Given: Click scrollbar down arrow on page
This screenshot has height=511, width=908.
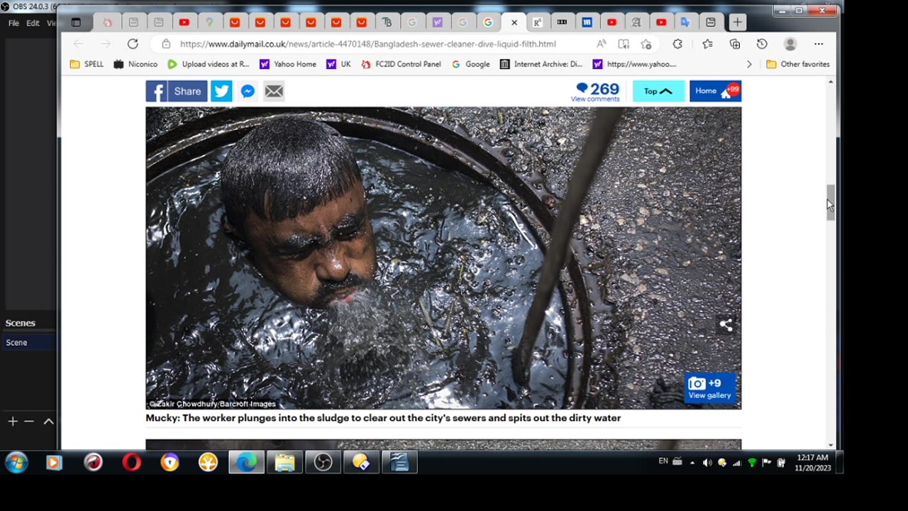Looking at the screenshot, I should pos(831,444).
